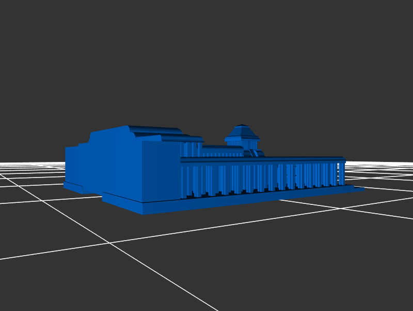Click the front corner of the base platform

point(142,209)
